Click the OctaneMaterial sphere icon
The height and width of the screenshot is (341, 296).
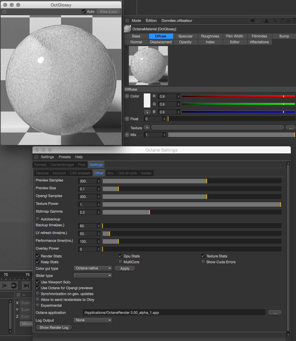(x=128, y=29)
